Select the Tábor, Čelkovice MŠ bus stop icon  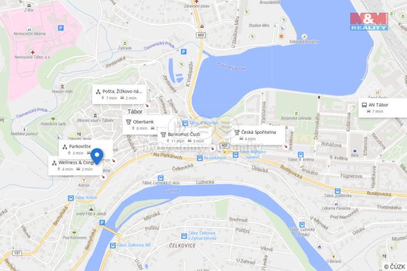coord(112,246)
